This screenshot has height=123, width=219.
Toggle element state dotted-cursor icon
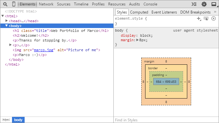pyautogui.click(x=206, y=18)
